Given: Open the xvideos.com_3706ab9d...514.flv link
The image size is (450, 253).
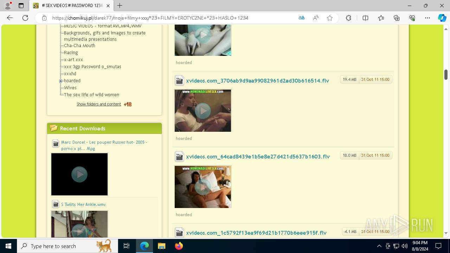Looking at the screenshot, I should [x=258, y=81].
